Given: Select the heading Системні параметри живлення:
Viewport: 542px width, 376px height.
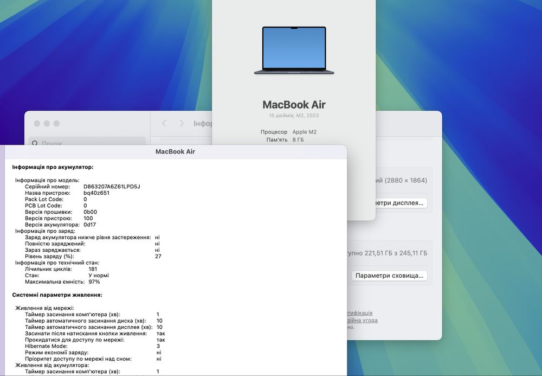Looking at the screenshot, I should click(x=57, y=295).
